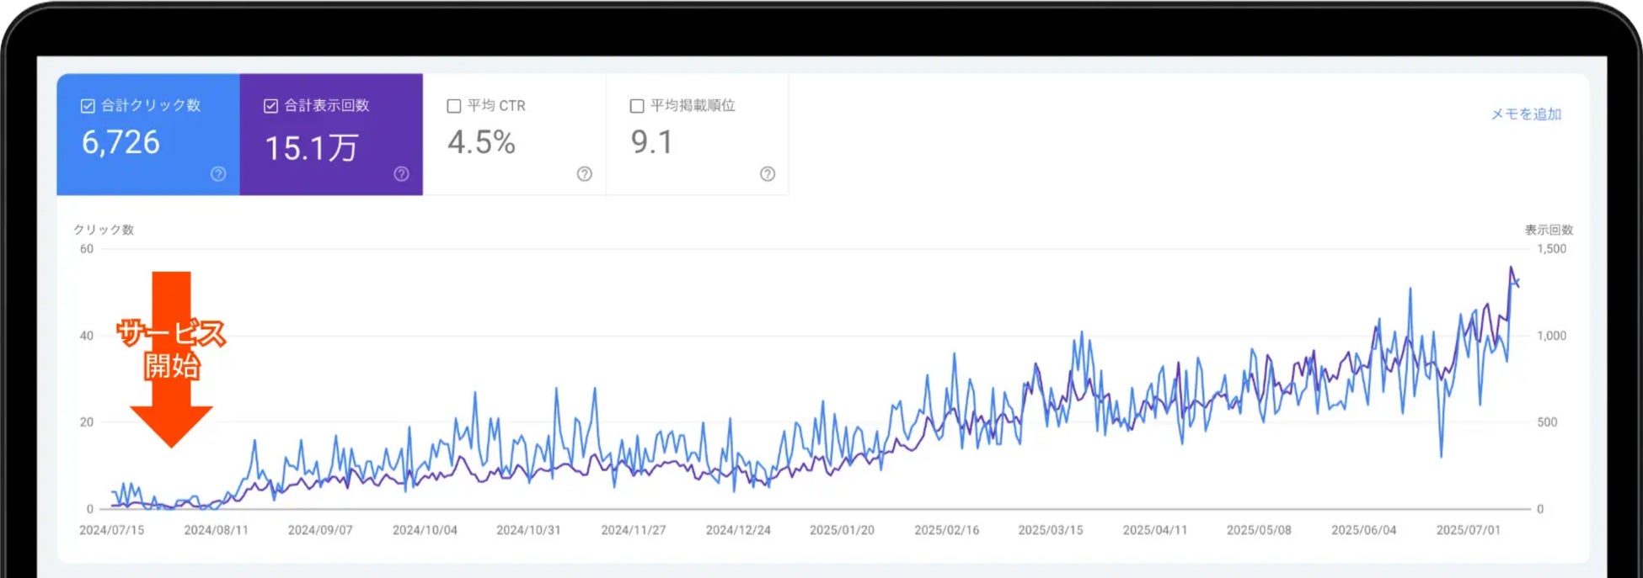Open help icon on 合計クリック数 card
The height and width of the screenshot is (578, 1643).
[x=218, y=174]
